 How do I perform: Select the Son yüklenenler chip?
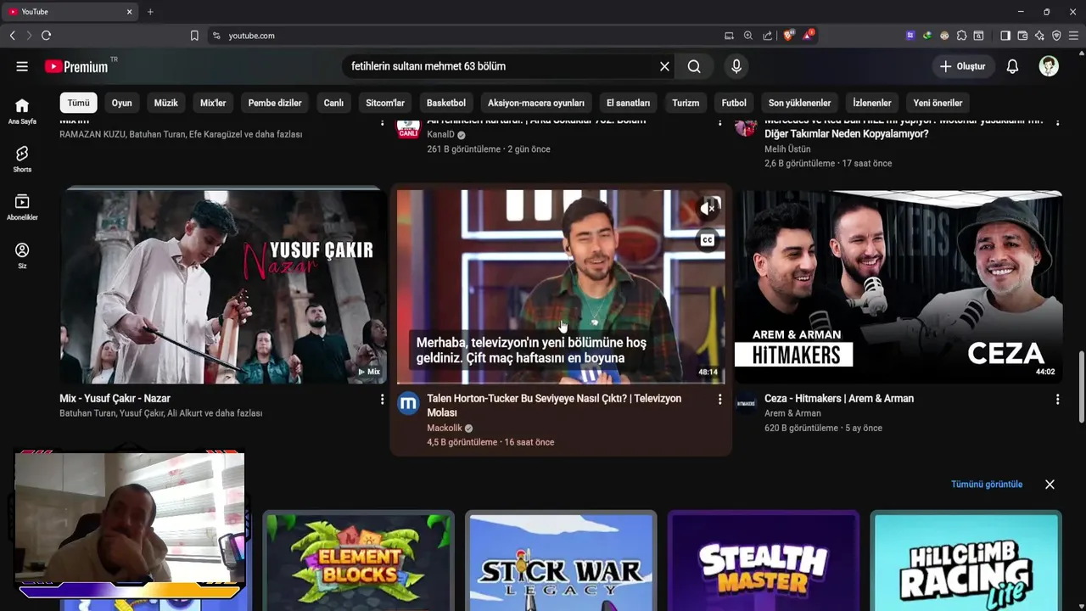point(799,103)
